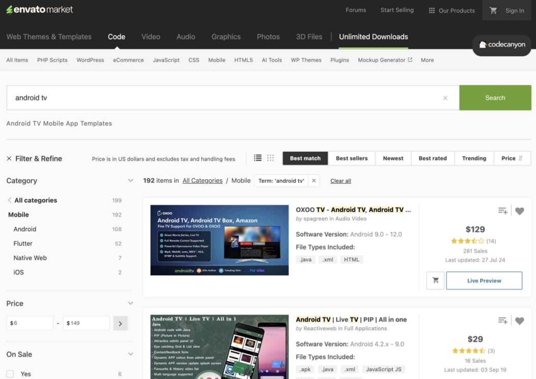Open Web Themes & Templates tab
Image resolution: width=536 pixels, height=379 pixels.
[x=49, y=37]
